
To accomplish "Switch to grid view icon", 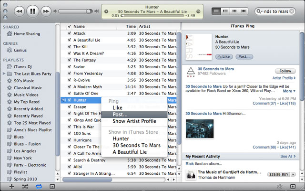I will click(x=234, y=11).
